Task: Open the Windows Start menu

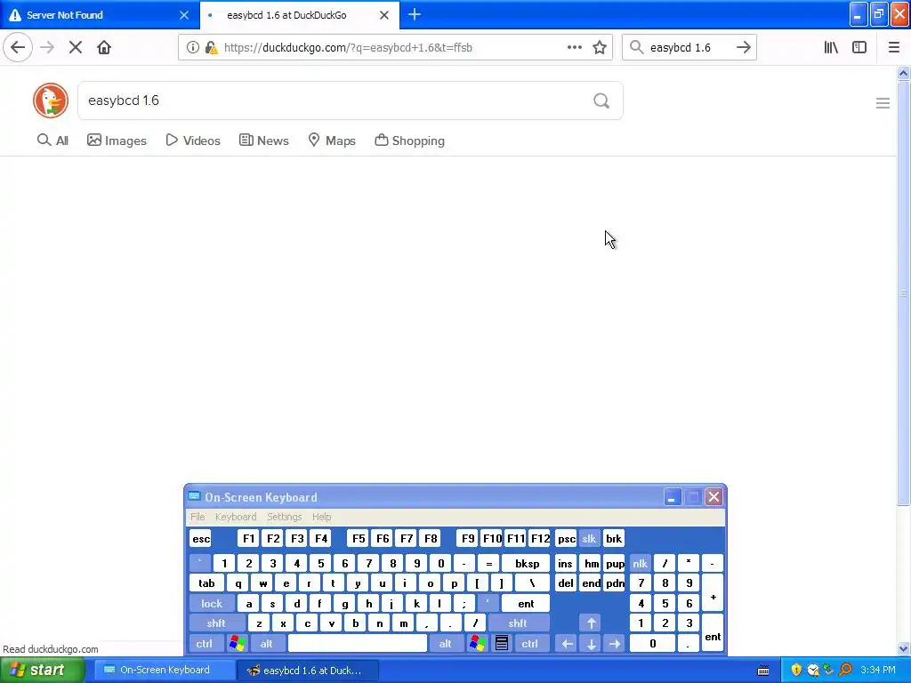Action: click(x=43, y=670)
